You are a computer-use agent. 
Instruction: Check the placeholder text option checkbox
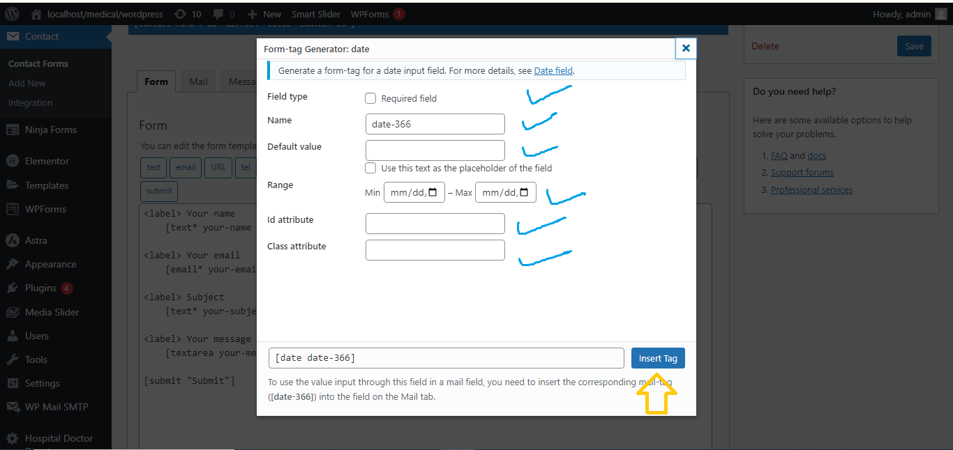click(x=370, y=168)
